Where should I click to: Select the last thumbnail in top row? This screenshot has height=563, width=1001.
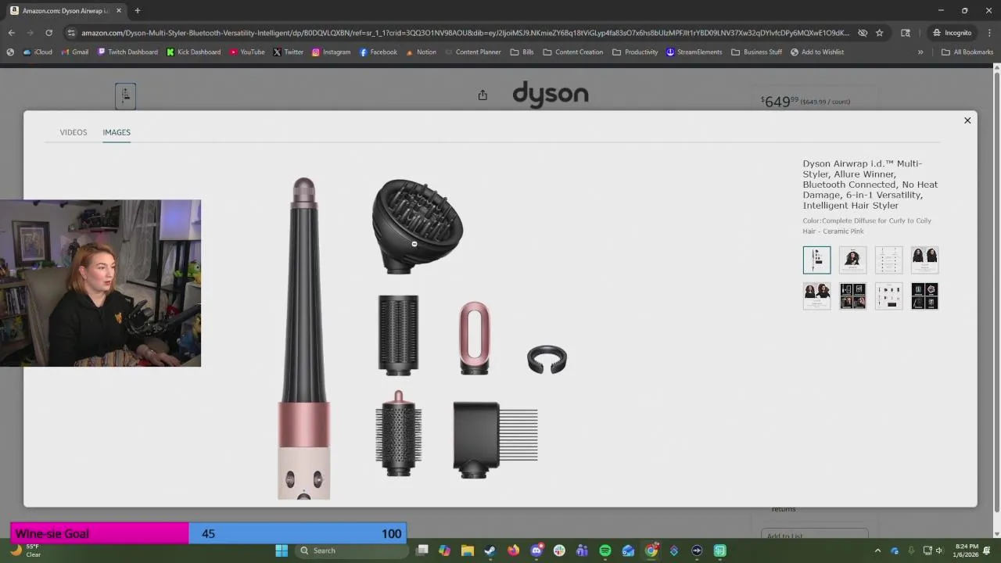[924, 260]
